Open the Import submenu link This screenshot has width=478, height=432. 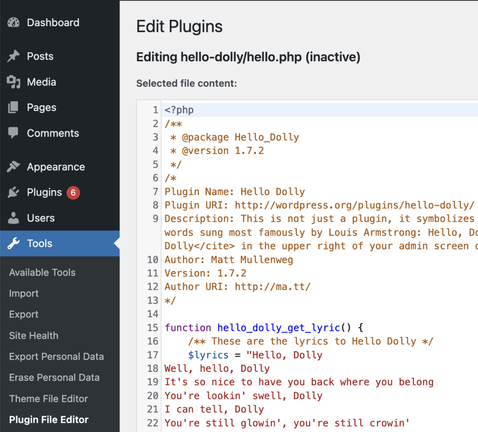click(x=24, y=293)
